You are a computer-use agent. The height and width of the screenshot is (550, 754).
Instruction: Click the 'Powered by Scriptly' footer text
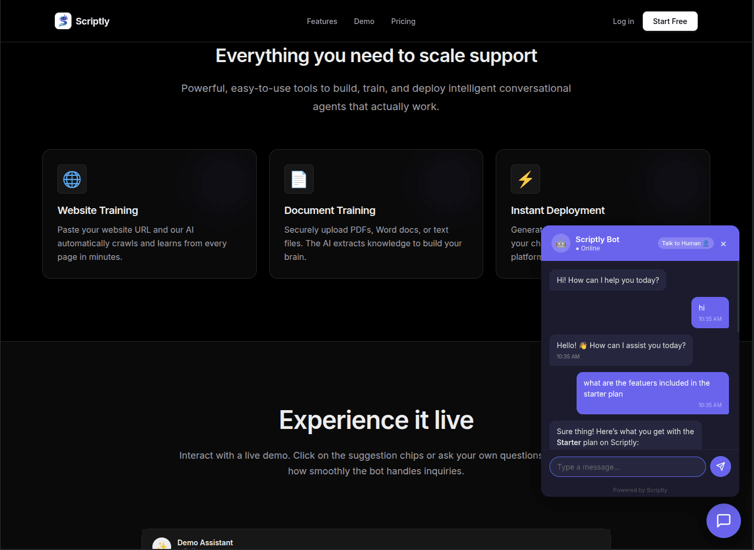[x=640, y=490]
